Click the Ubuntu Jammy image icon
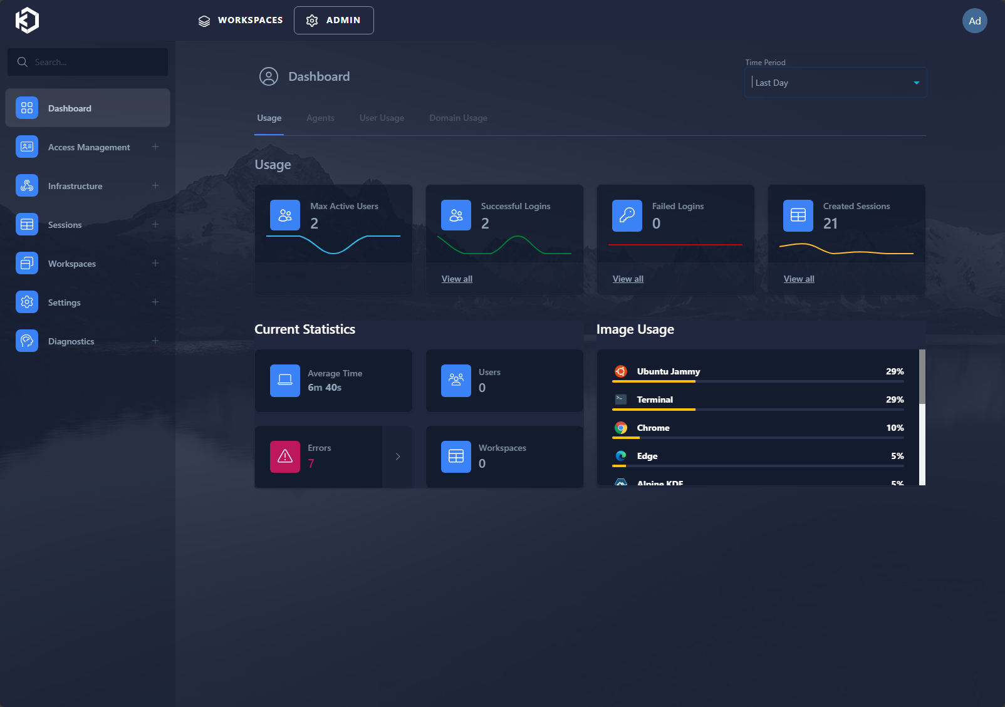The width and height of the screenshot is (1005, 707). (x=621, y=371)
